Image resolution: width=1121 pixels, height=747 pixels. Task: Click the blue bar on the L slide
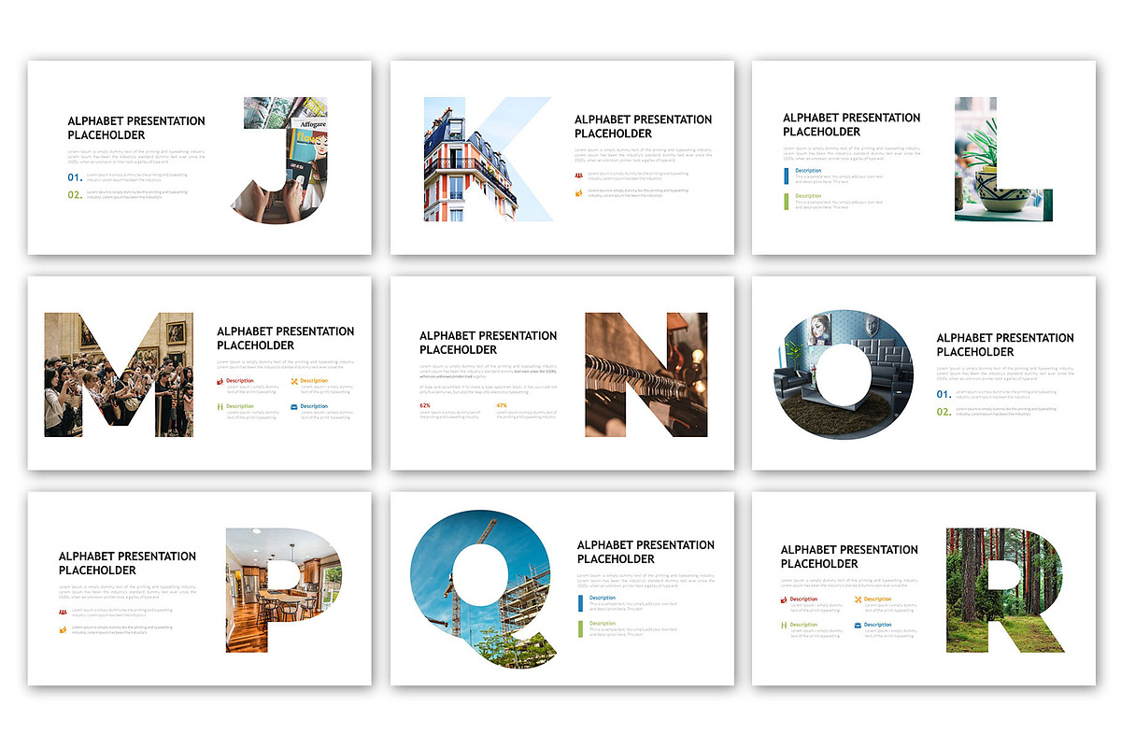tap(787, 176)
